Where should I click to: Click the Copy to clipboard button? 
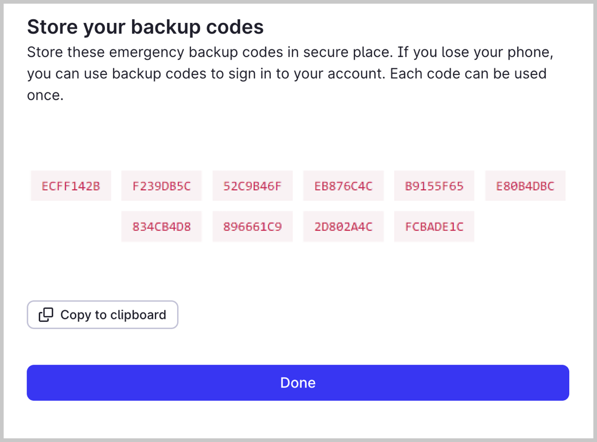click(102, 315)
